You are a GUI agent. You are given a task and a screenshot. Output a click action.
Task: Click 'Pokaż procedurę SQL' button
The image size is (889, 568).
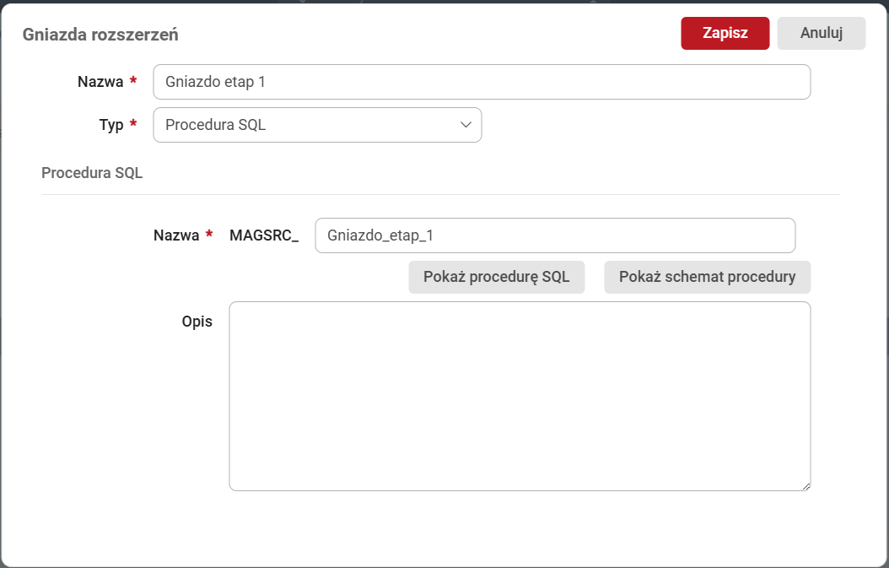point(496,277)
